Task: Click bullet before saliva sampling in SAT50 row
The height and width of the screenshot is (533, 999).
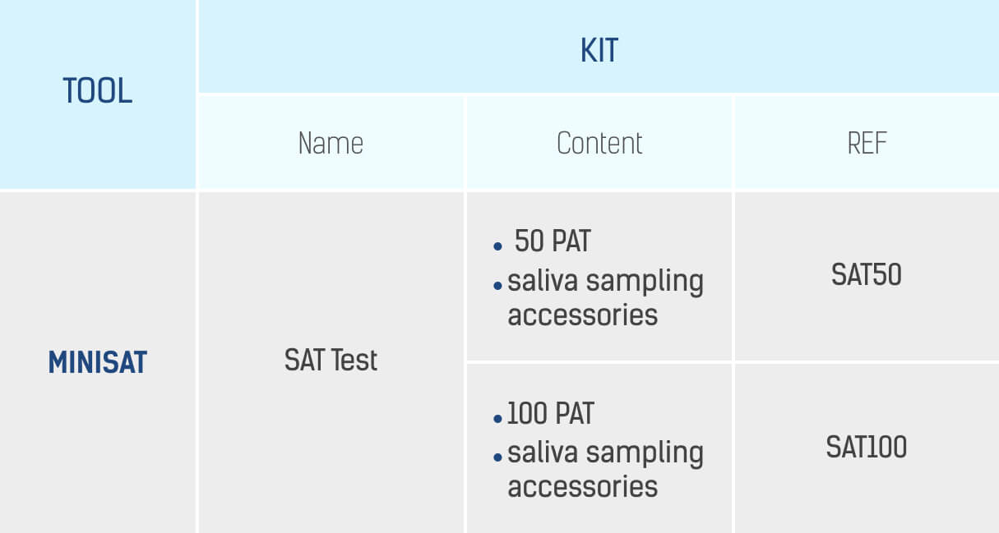Action: pyautogui.click(x=497, y=286)
